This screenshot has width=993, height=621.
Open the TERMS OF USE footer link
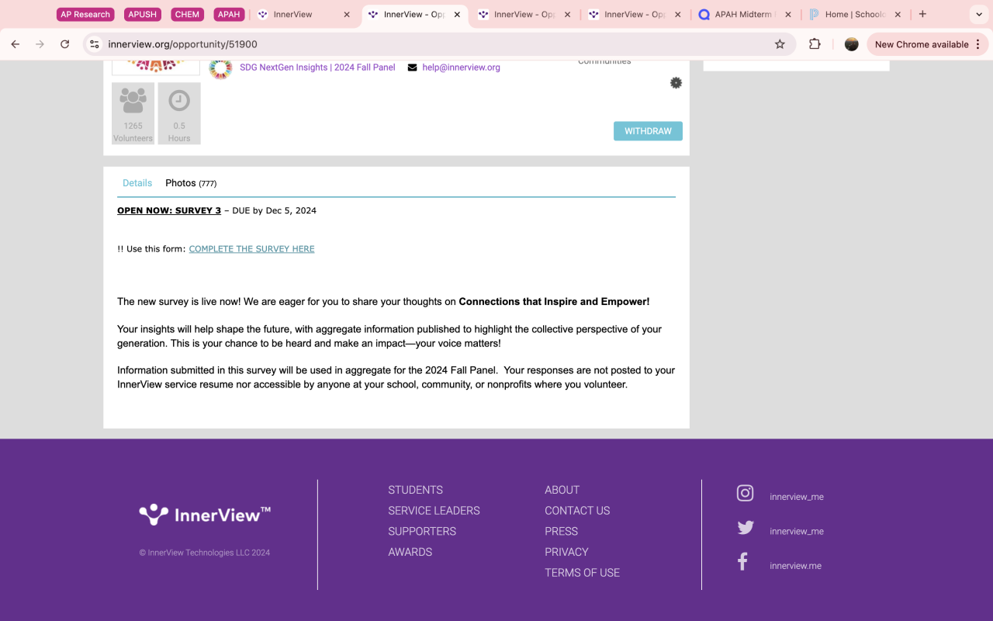[582, 573]
